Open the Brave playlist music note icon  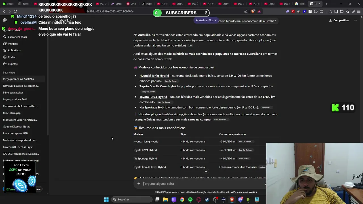330,11
